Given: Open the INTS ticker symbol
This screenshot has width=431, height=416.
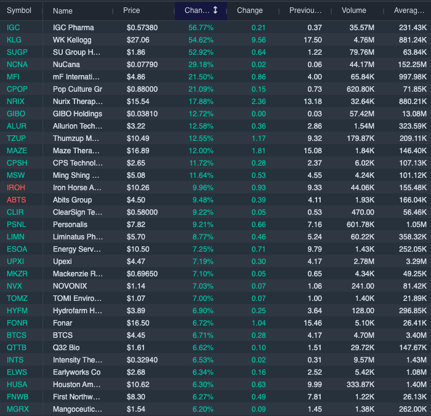Looking at the screenshot, I should pyautogui.click(x=15, y=360).
